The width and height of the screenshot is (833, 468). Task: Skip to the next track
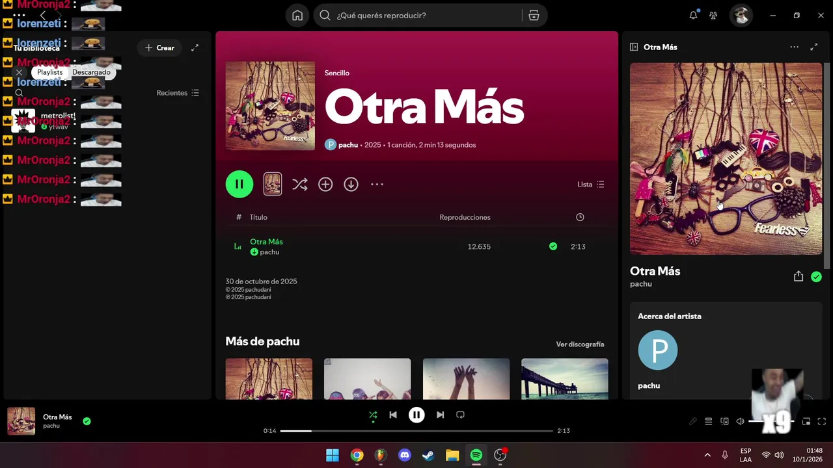(440, 415)
